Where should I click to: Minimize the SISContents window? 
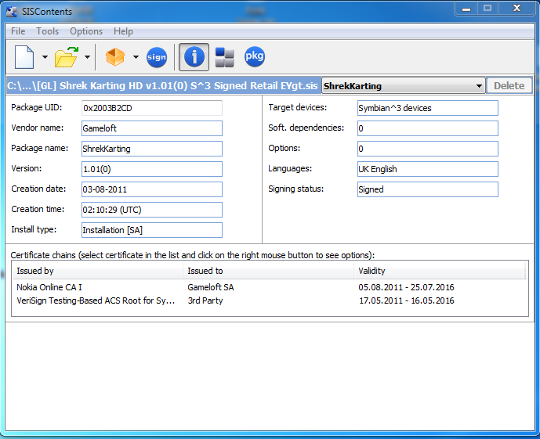(x=466, y=9)
